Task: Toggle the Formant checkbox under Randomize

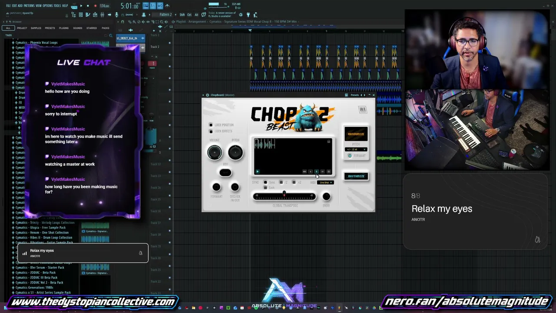Action: click(x=350, y=156)
